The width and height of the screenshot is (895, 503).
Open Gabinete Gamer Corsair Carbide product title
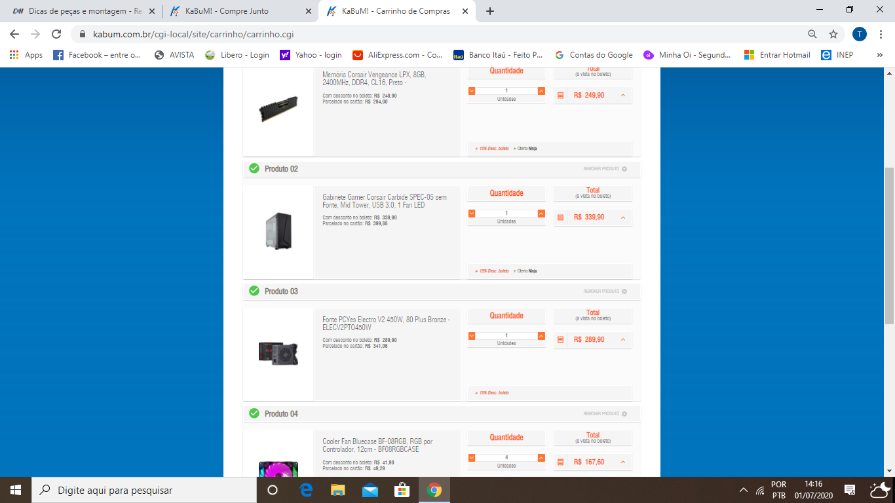point(385,201)
